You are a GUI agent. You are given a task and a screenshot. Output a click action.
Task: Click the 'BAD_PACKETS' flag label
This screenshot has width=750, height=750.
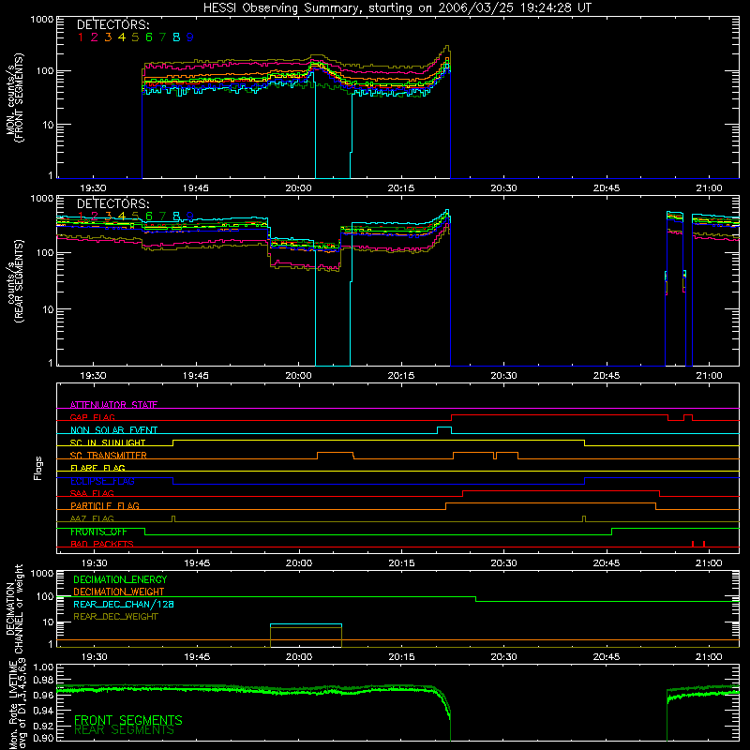click(x=102, y=544)
